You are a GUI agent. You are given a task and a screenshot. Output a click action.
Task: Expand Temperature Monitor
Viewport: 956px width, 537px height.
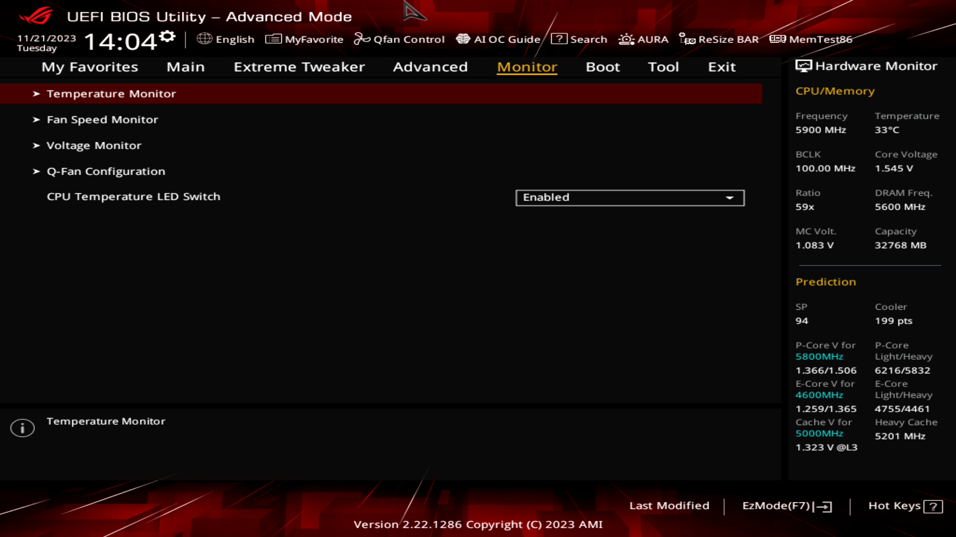click(111, 93)
